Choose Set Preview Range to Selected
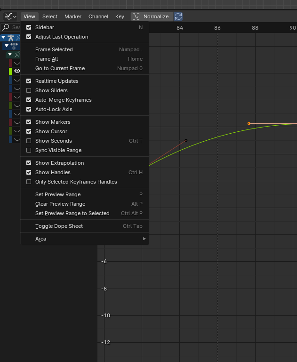The image size is (297, 362). click(x=85, y=214)
